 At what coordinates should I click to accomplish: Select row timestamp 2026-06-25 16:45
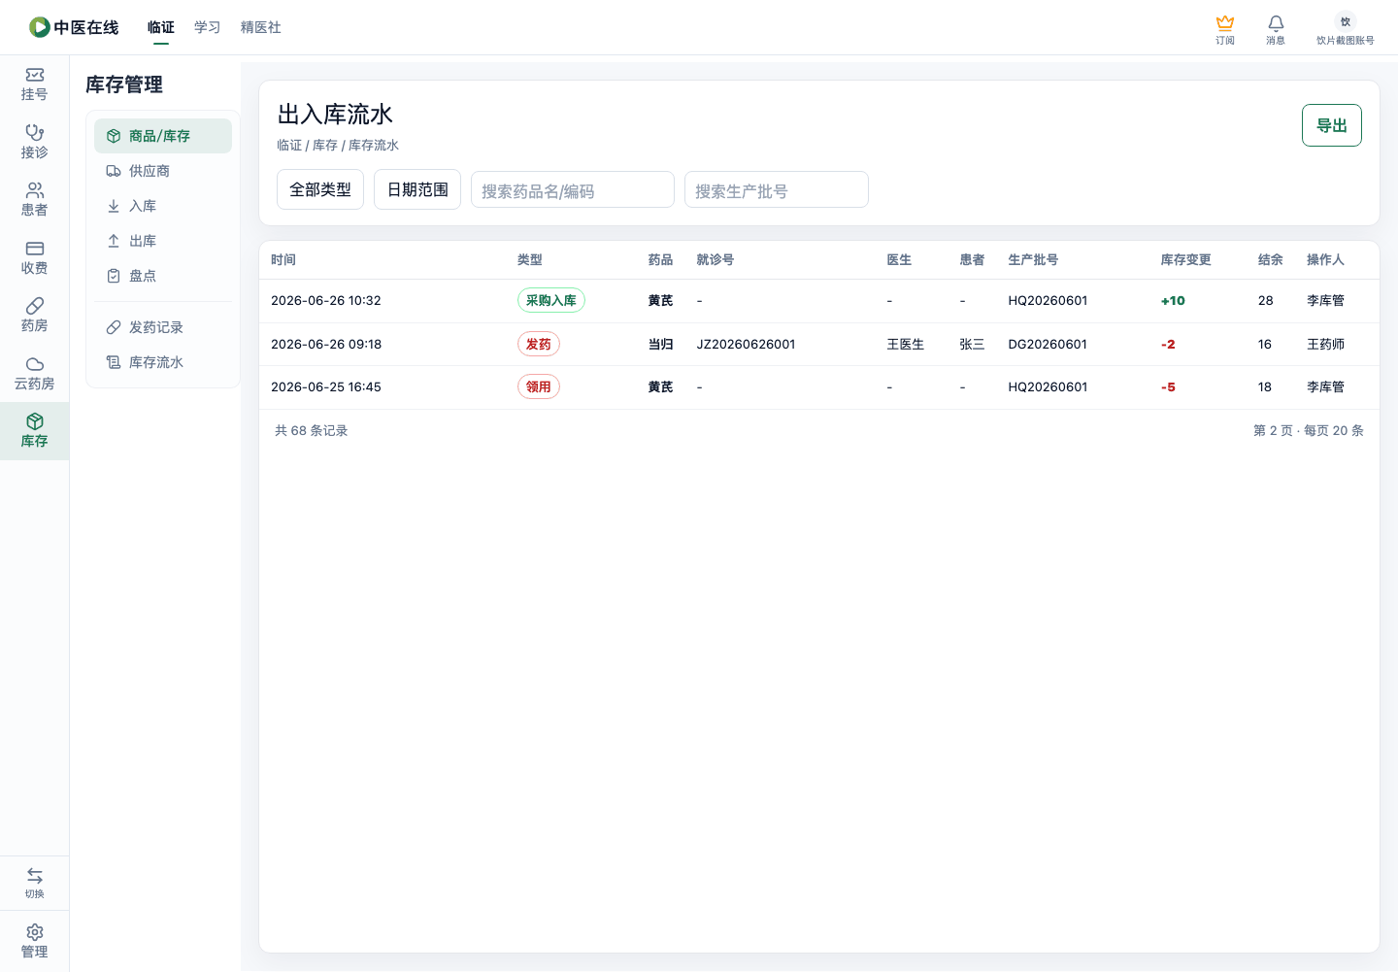pyautogui.click(x=326, y=386)
